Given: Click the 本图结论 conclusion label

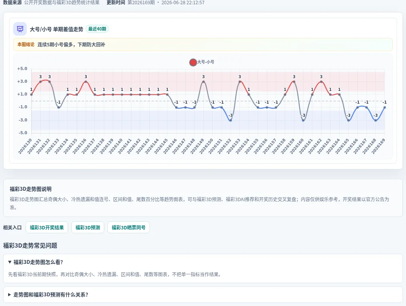Looking at the screenshot, I should tap(26, 44).
